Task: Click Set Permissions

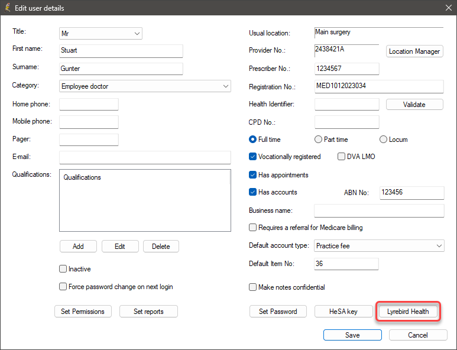Action: [83, 312]
